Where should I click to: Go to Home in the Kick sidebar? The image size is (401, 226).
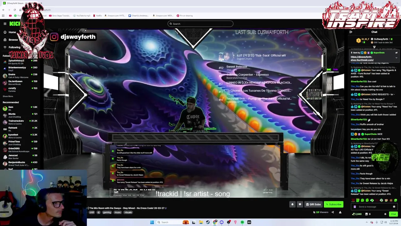[x=9, y=32]
